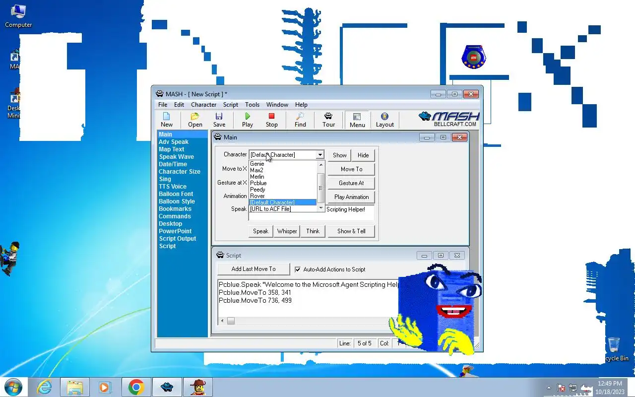Switch to MASH taskbar button
The height and width of the screenshot is (397, 635).
pos(167,387)
